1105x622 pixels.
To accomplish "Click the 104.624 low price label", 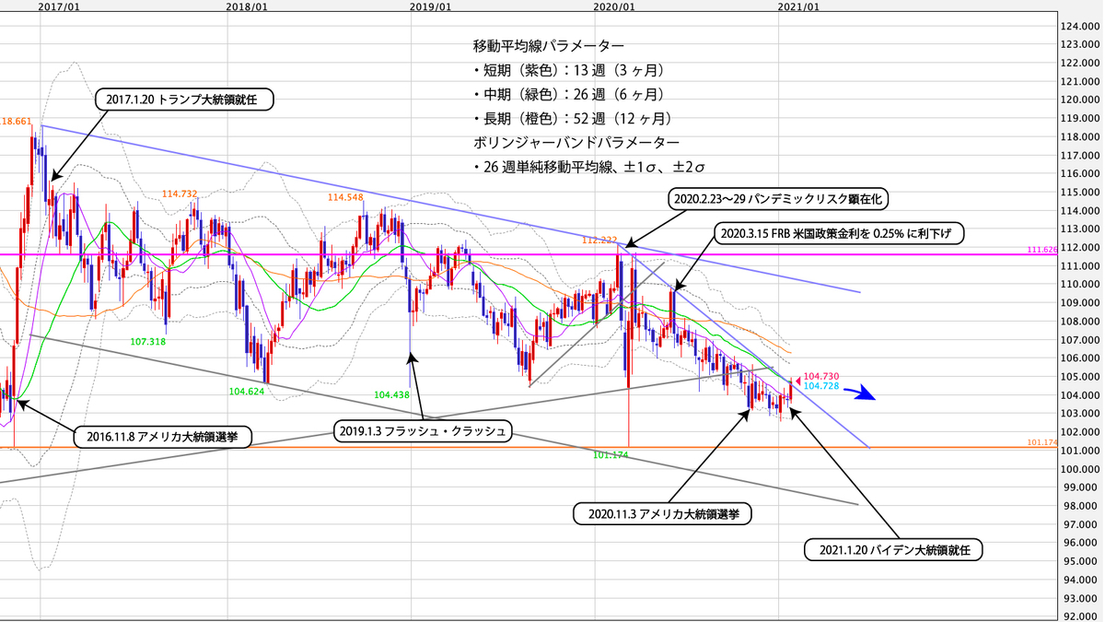I will pyautogui.click(x=247, y=391).
